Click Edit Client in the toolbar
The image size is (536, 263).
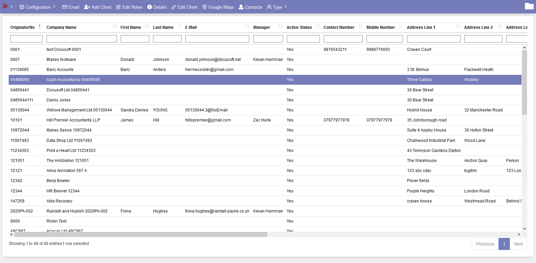pos(184,7)
